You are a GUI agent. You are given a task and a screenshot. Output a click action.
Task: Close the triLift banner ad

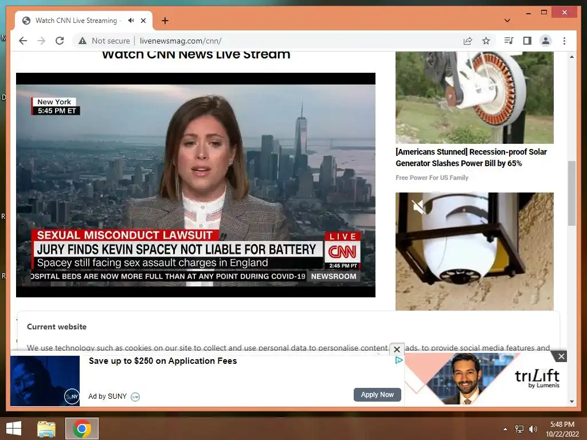tap(561, 356)
